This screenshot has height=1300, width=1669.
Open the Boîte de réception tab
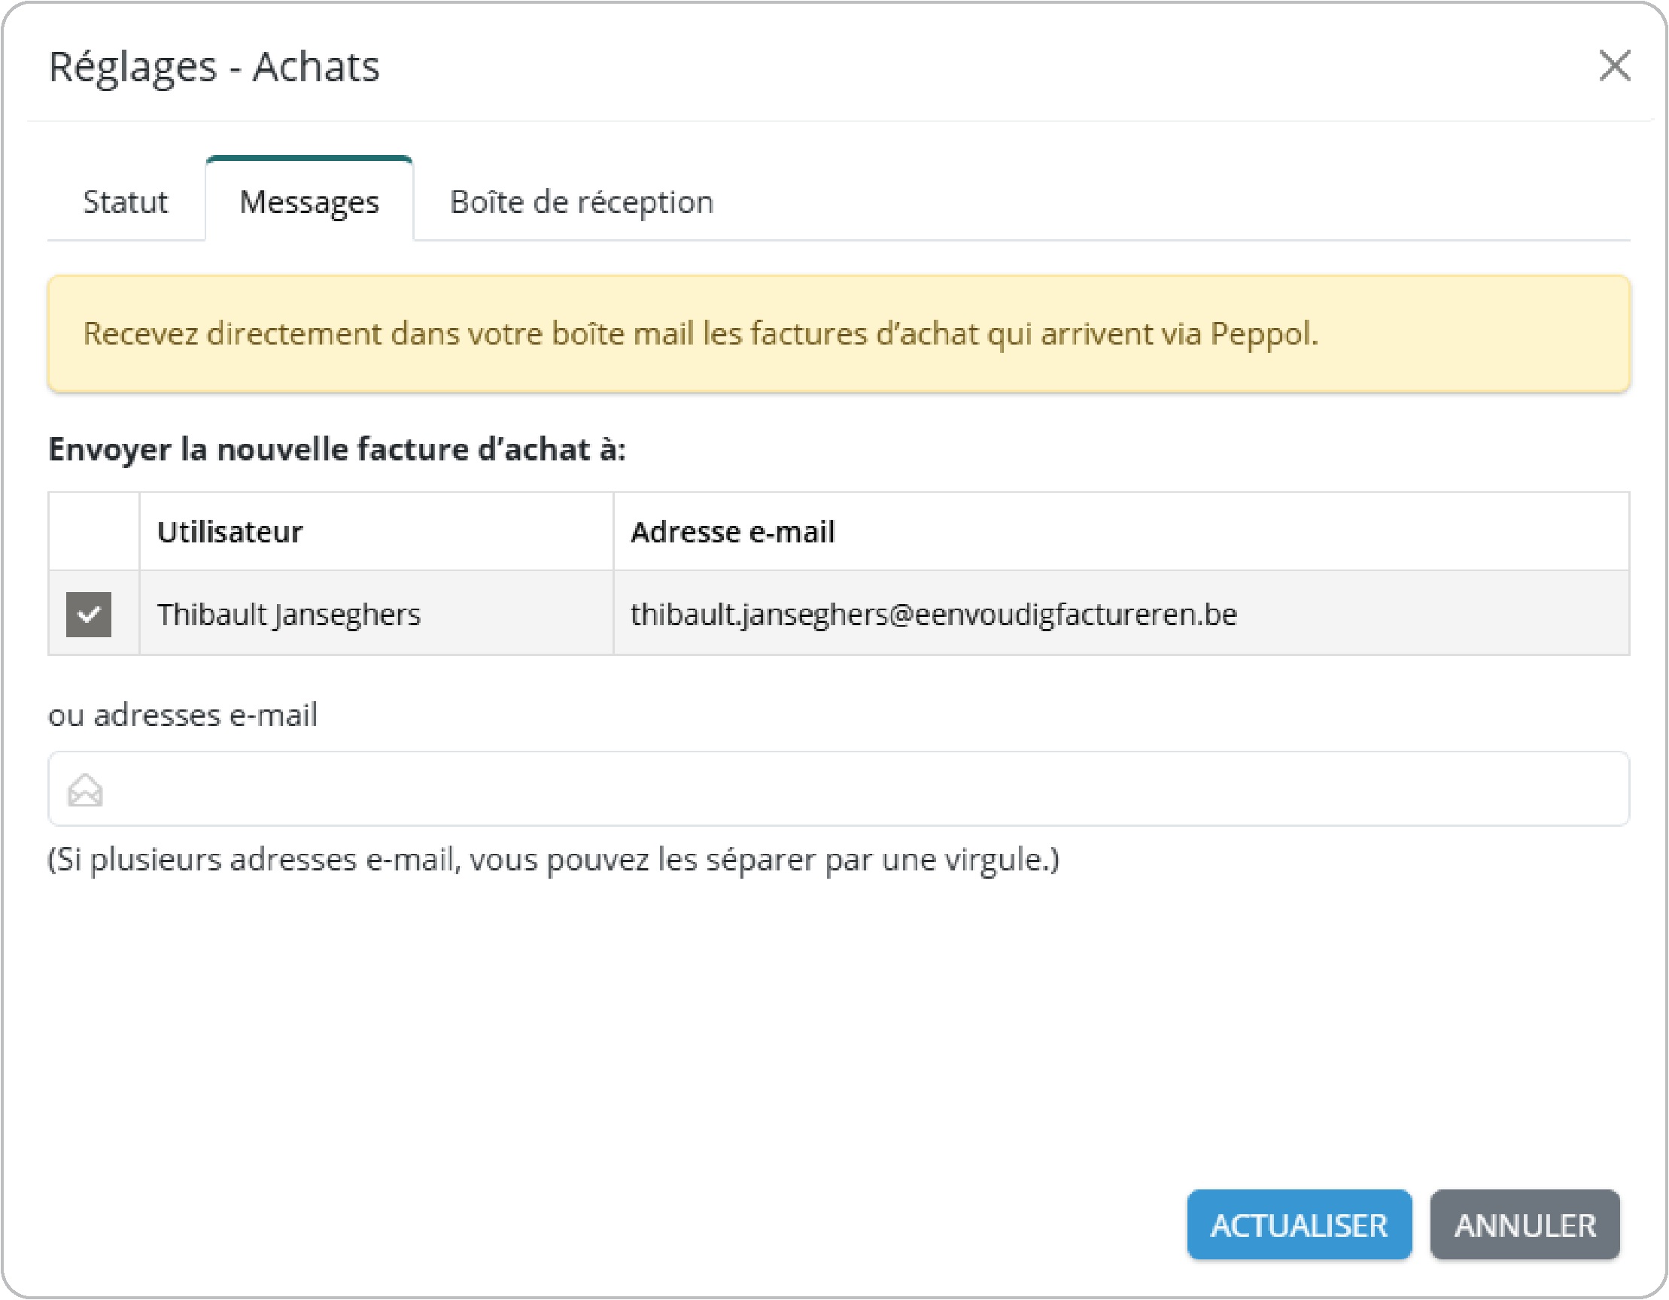[581, 202]
